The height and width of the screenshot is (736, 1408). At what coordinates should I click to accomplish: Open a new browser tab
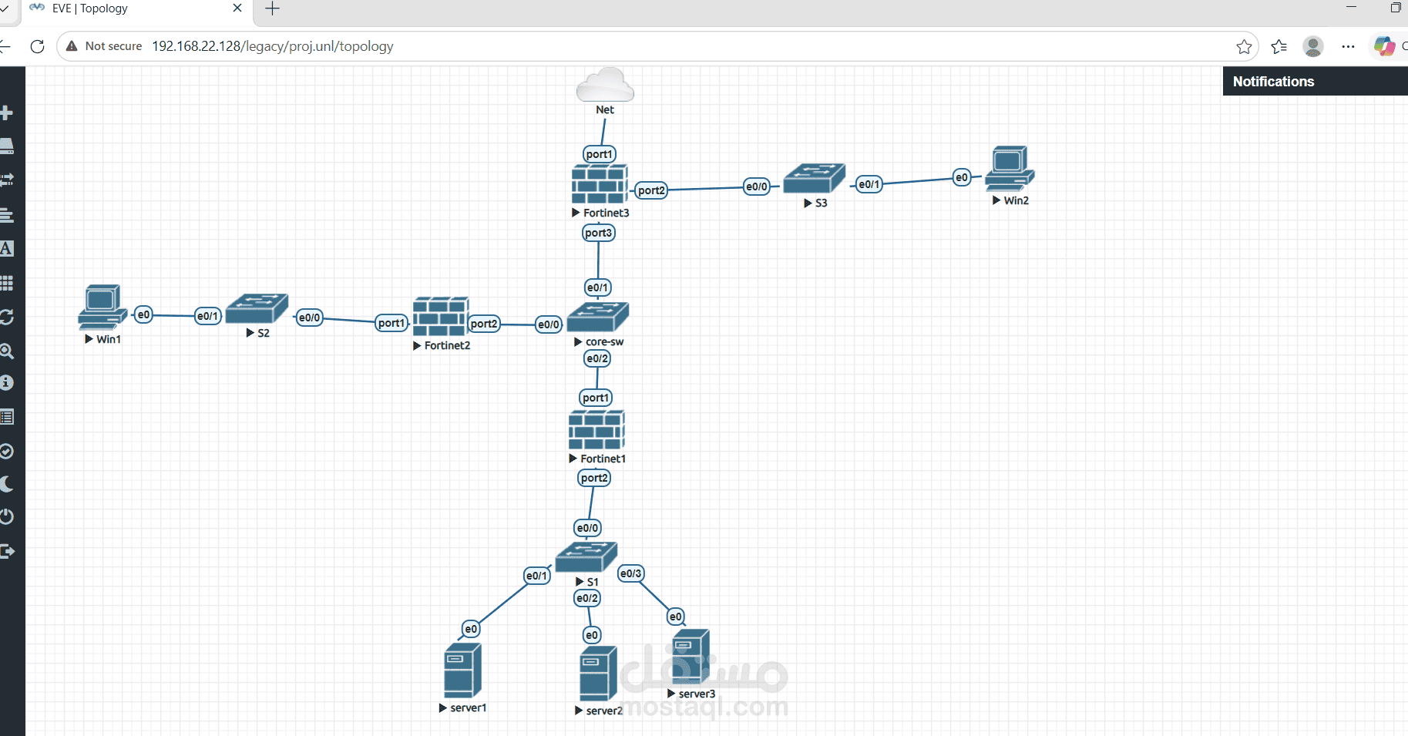(x=272, y=8)
